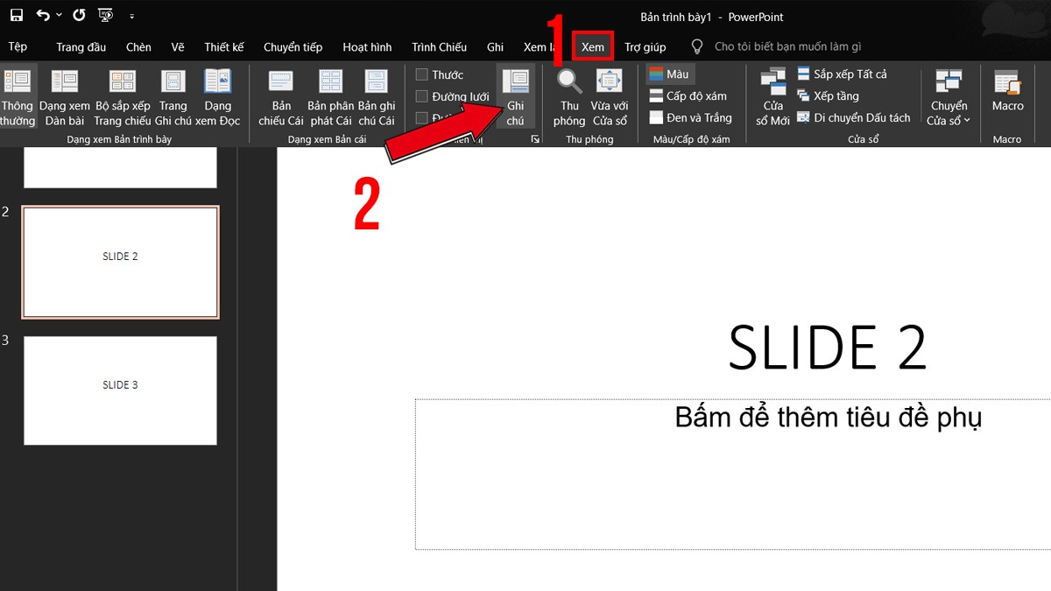1051x591 pixels.
Task: Select Đen và Trắng mode
Action: (691, 117)
